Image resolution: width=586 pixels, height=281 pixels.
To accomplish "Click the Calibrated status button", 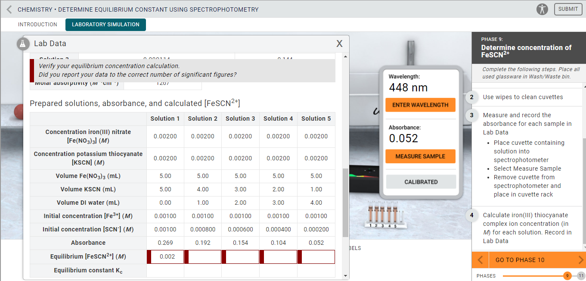I will (421, 182).
